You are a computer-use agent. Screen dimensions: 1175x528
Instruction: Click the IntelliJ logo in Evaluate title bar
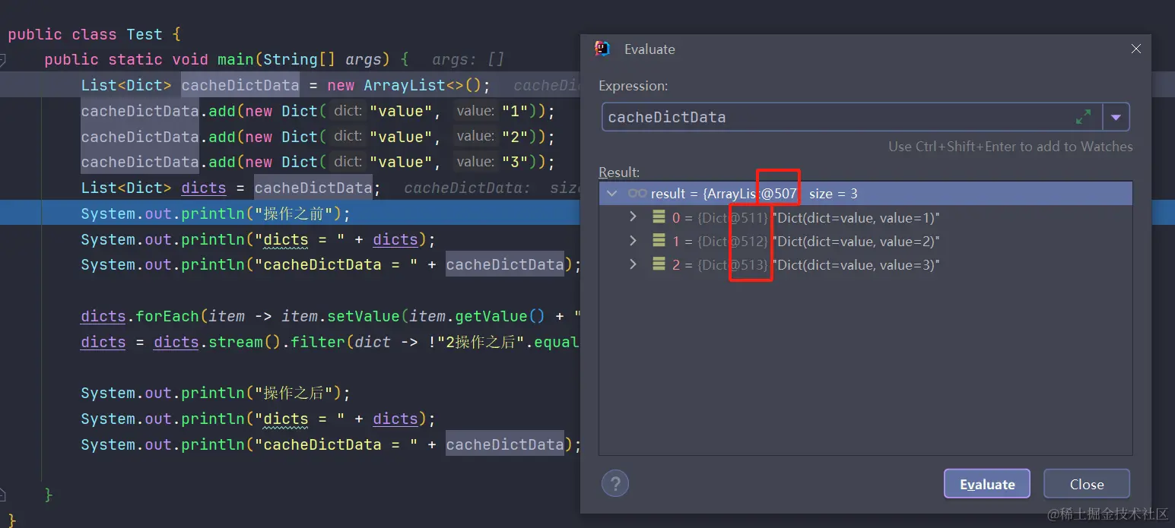pyautogui.click(x=602, y=49)
